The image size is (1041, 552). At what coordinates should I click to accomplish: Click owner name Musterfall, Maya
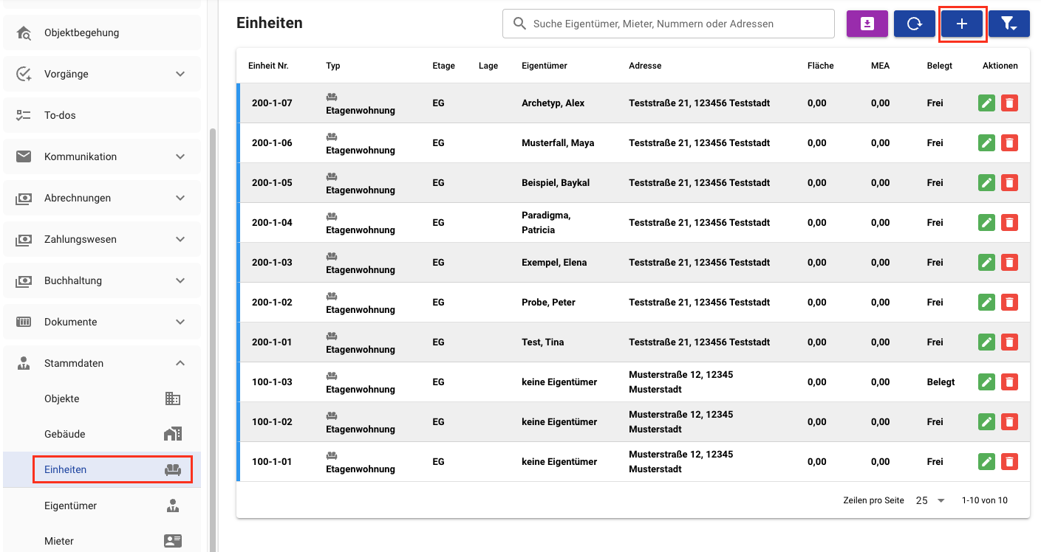pos(558,143)
